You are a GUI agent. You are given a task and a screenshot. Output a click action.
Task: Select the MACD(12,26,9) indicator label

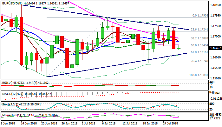pyautogui.click(x=13, y=93)
